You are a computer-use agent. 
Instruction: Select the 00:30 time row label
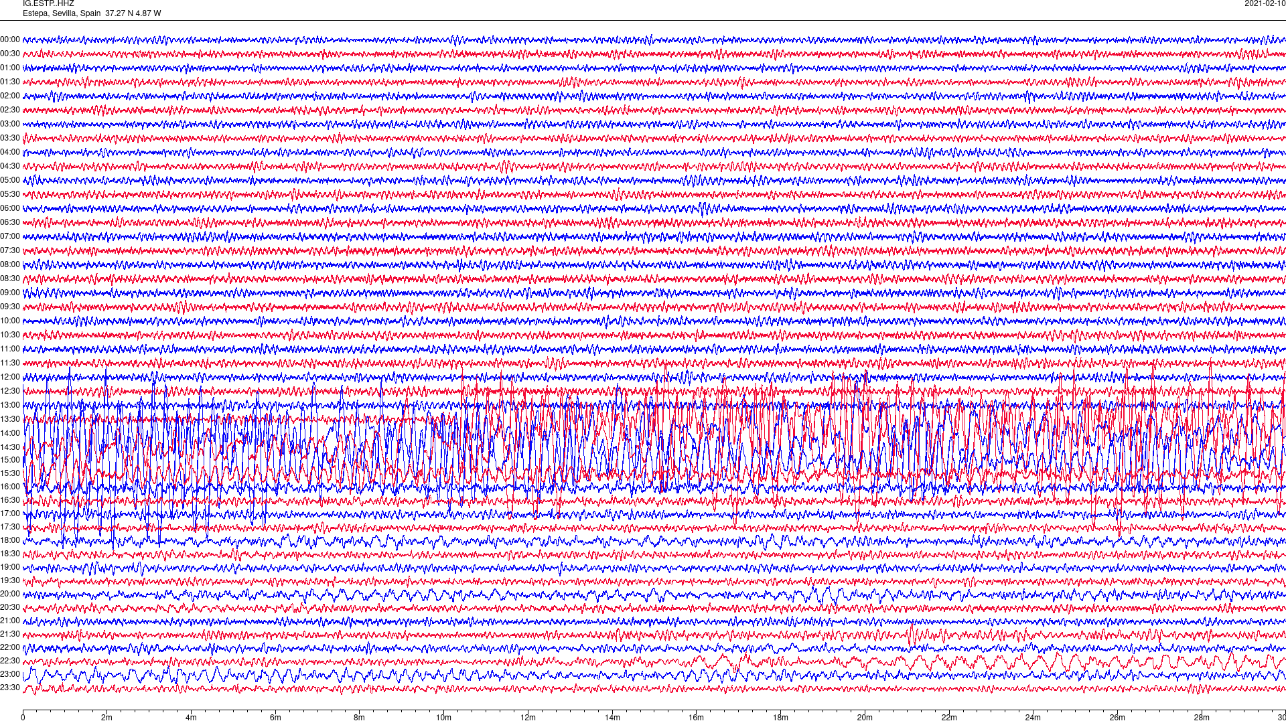tap(10, 54)
